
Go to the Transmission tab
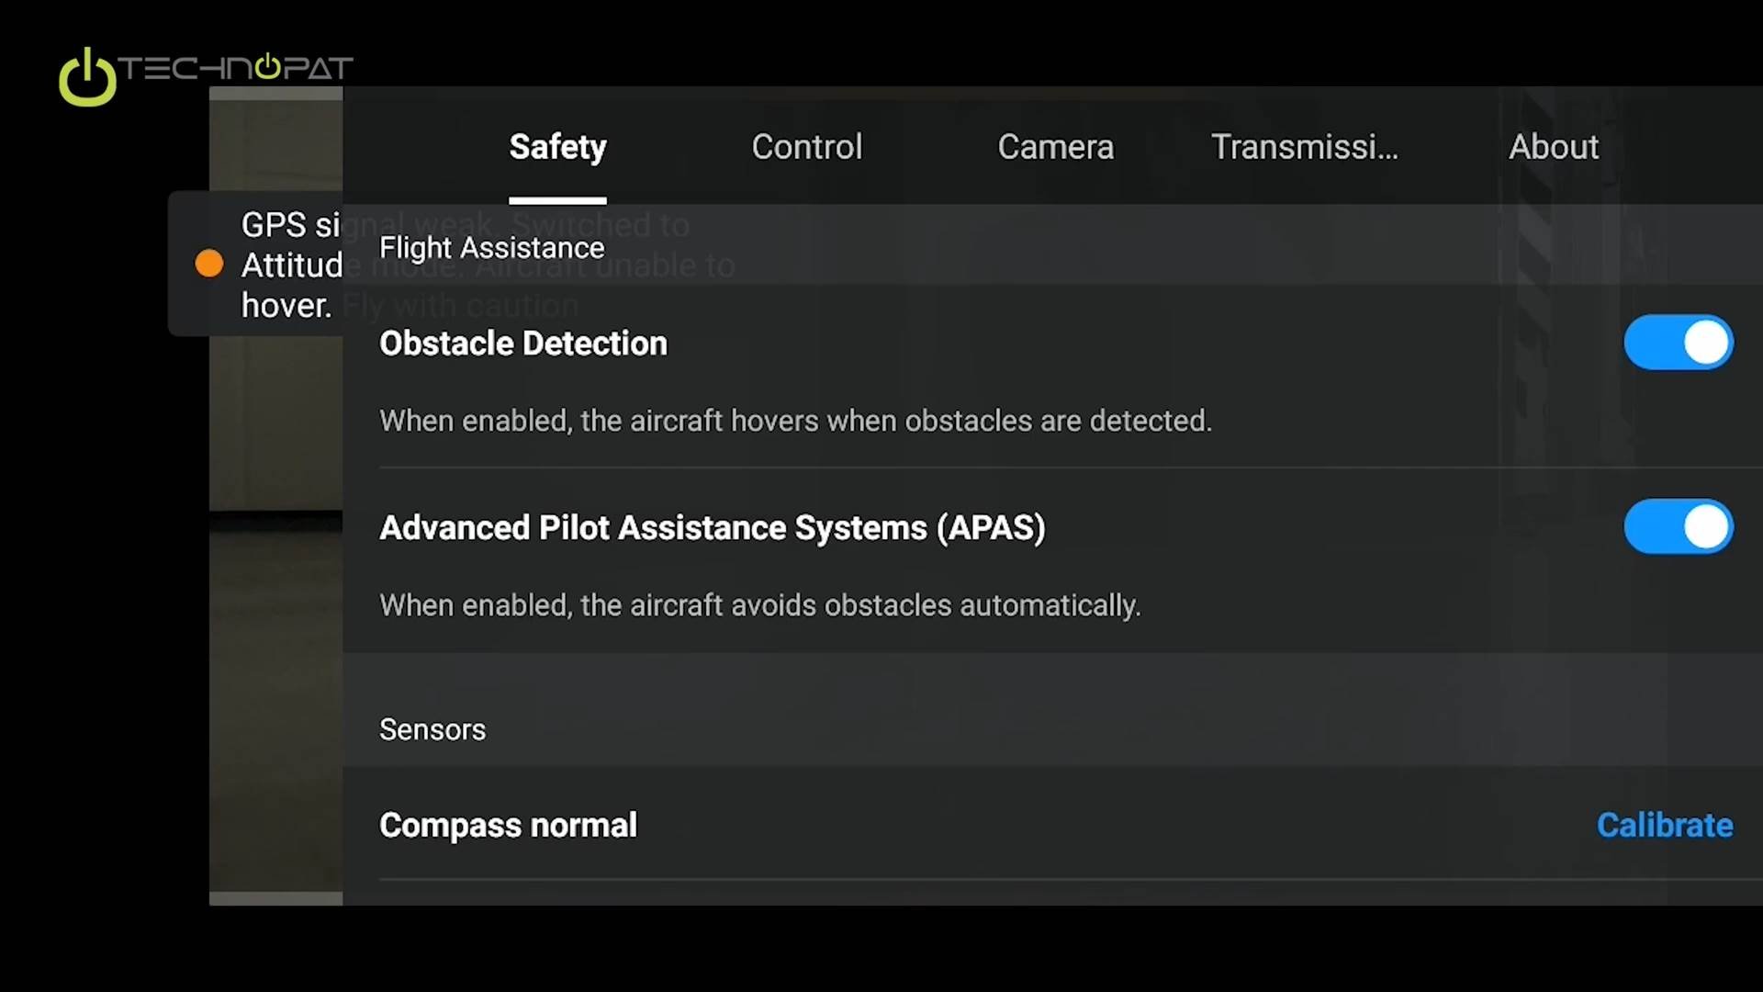(1304, 147)
